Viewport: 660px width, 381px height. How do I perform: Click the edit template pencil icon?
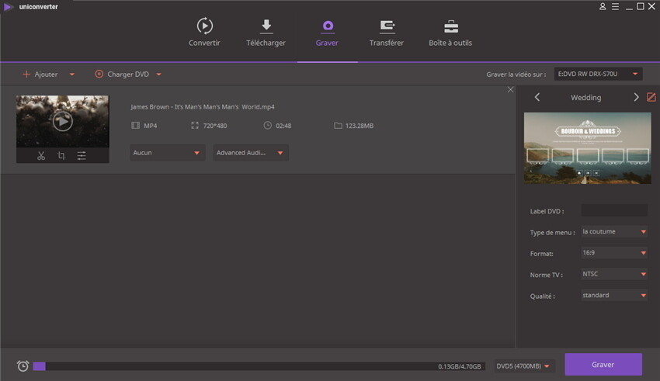651,98
